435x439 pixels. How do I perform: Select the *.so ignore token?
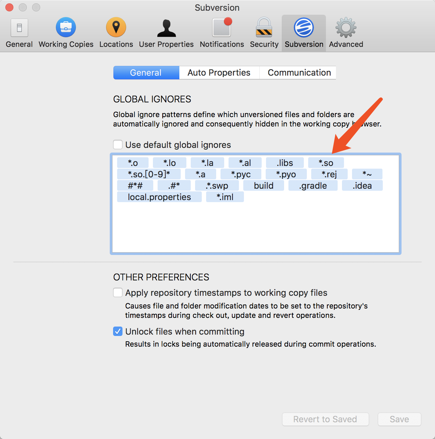(x=326, y=163)
